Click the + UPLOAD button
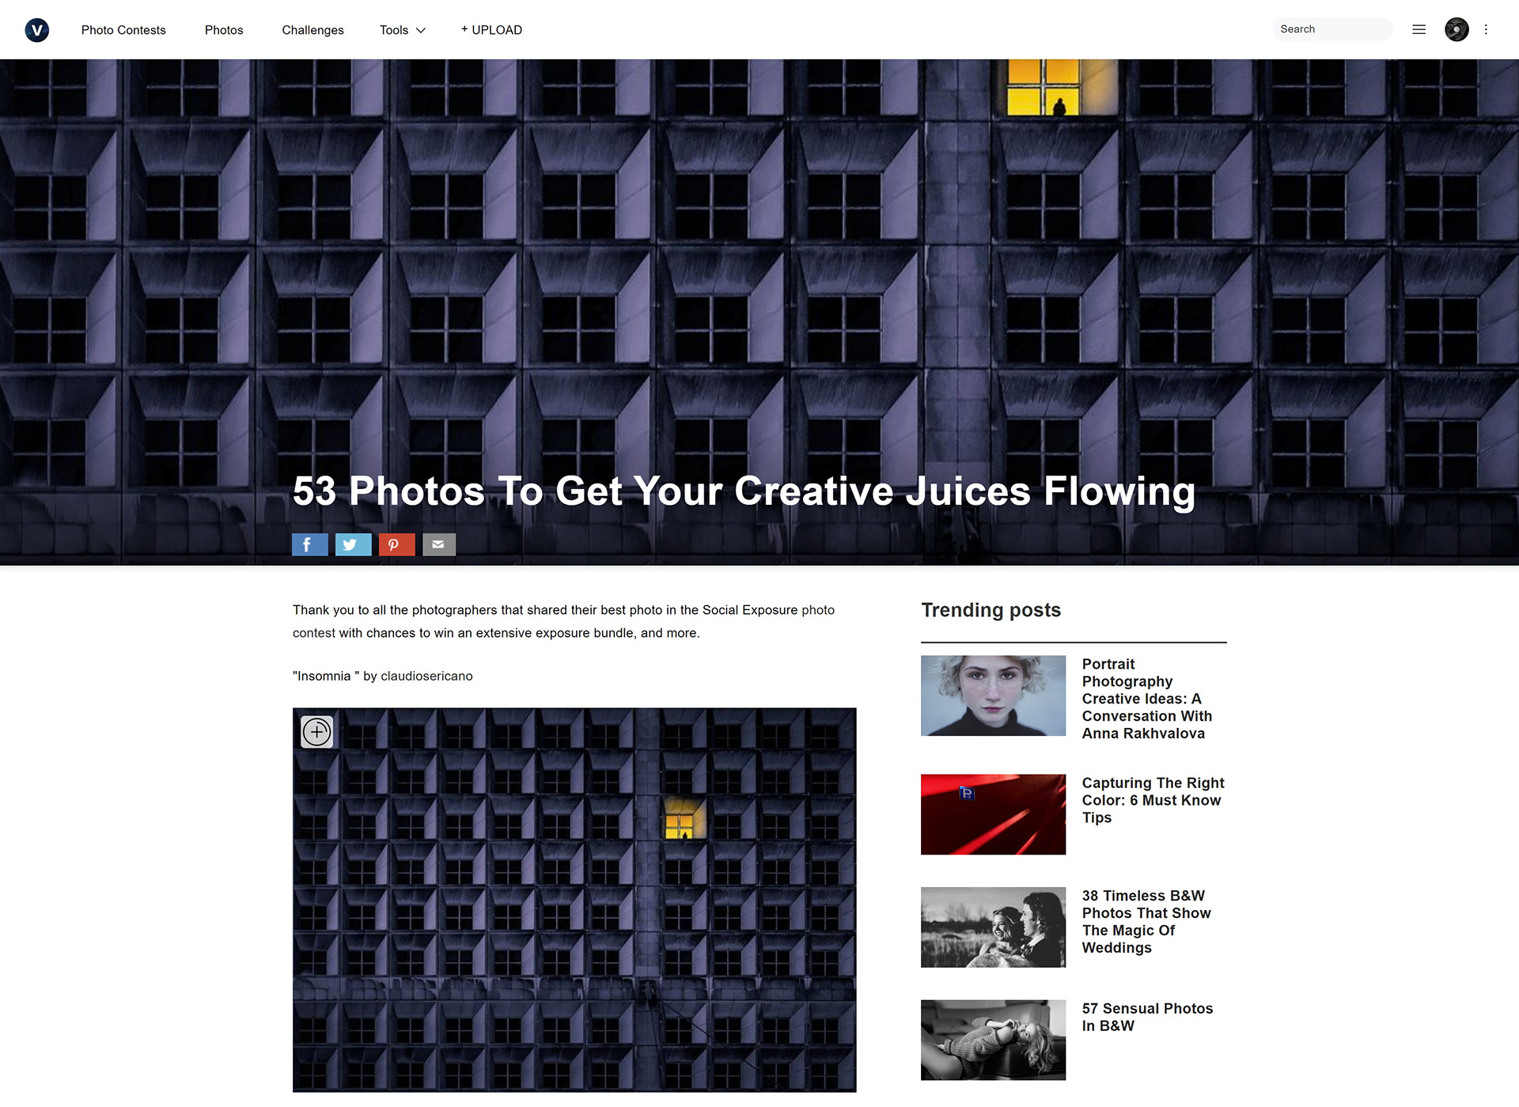 pyautogui.click(x=491, y=30)
